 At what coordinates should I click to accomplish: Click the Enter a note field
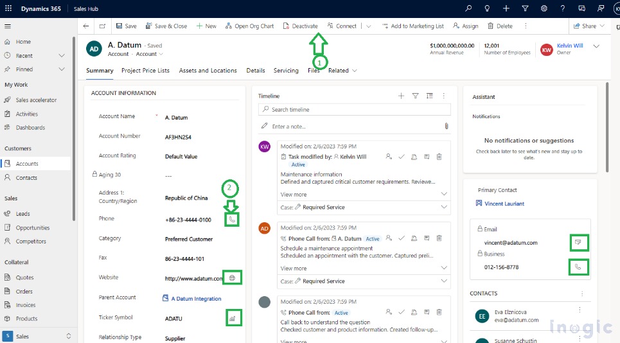[x=354, y=127]
